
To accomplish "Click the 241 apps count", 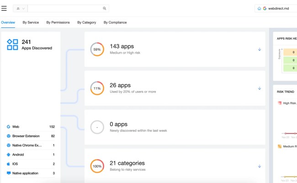I will [26, 42].
